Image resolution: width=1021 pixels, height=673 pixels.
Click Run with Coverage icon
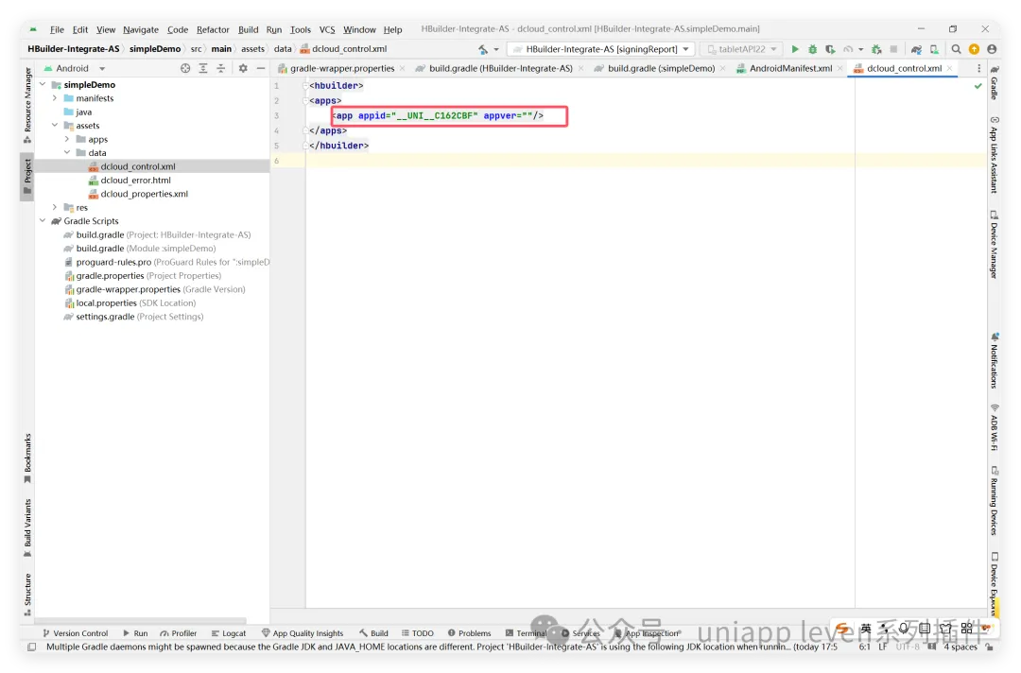[830, 49]
